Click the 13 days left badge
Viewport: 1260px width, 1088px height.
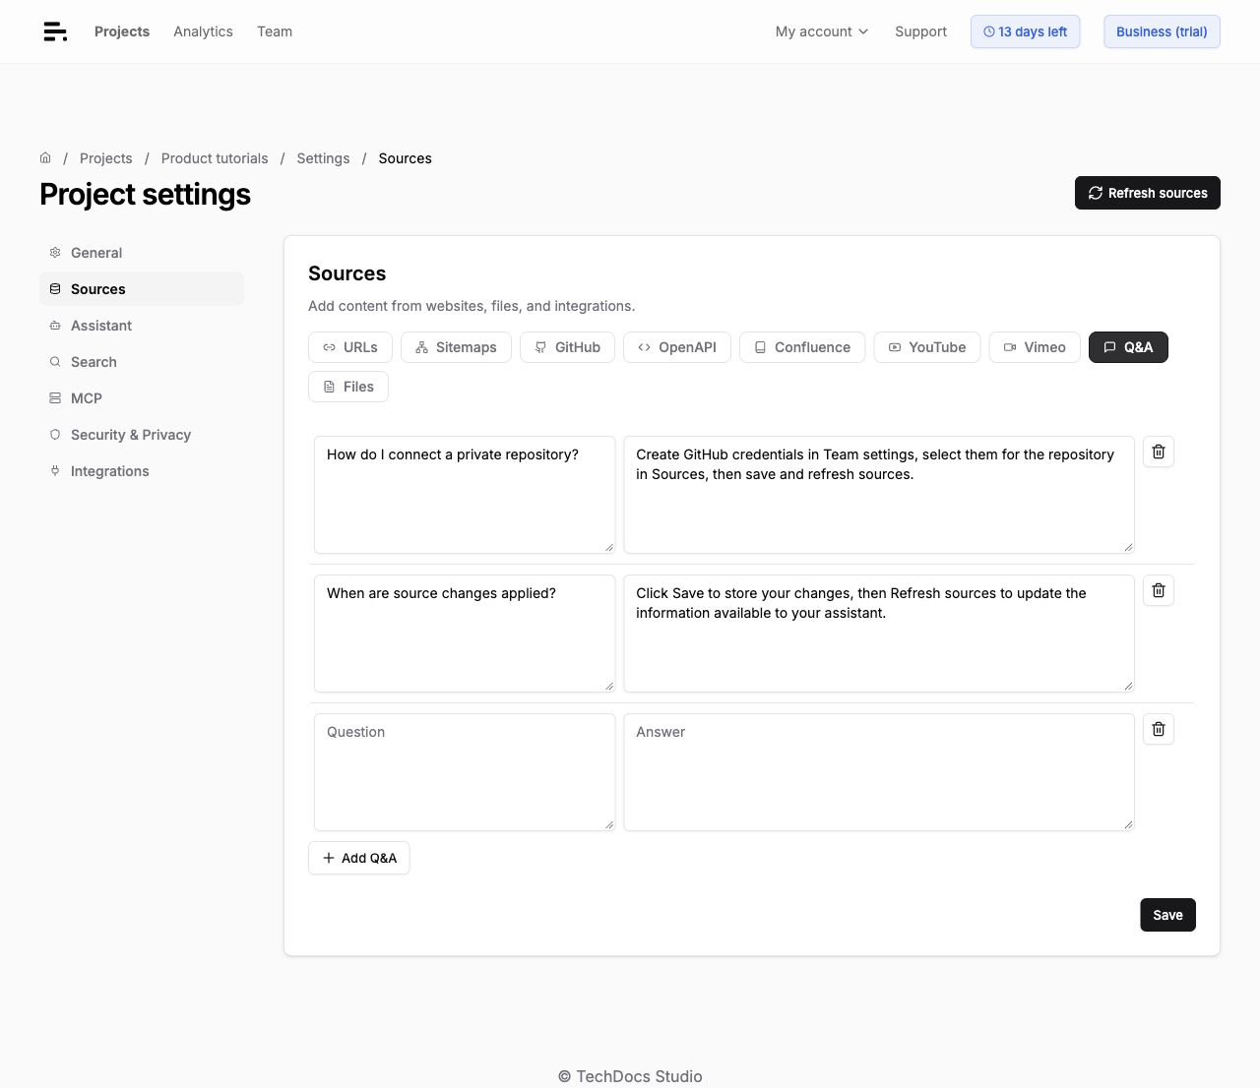tap(1026, 31)
